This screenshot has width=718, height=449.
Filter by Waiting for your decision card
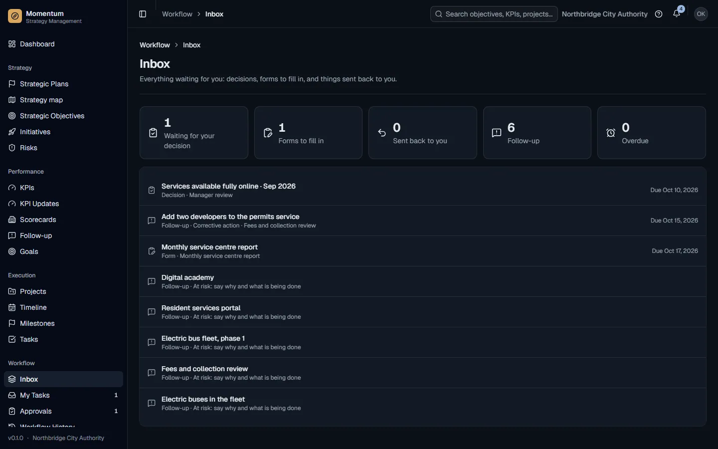point(194,133)
